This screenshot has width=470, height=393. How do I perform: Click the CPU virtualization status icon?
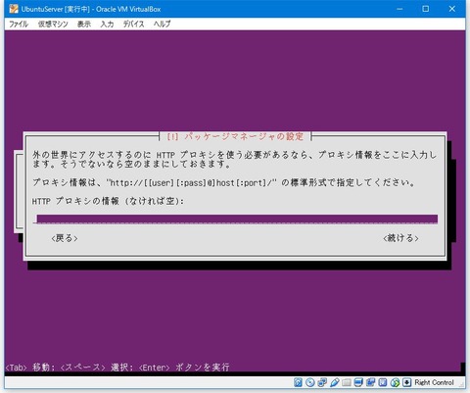tap(383, 382)
